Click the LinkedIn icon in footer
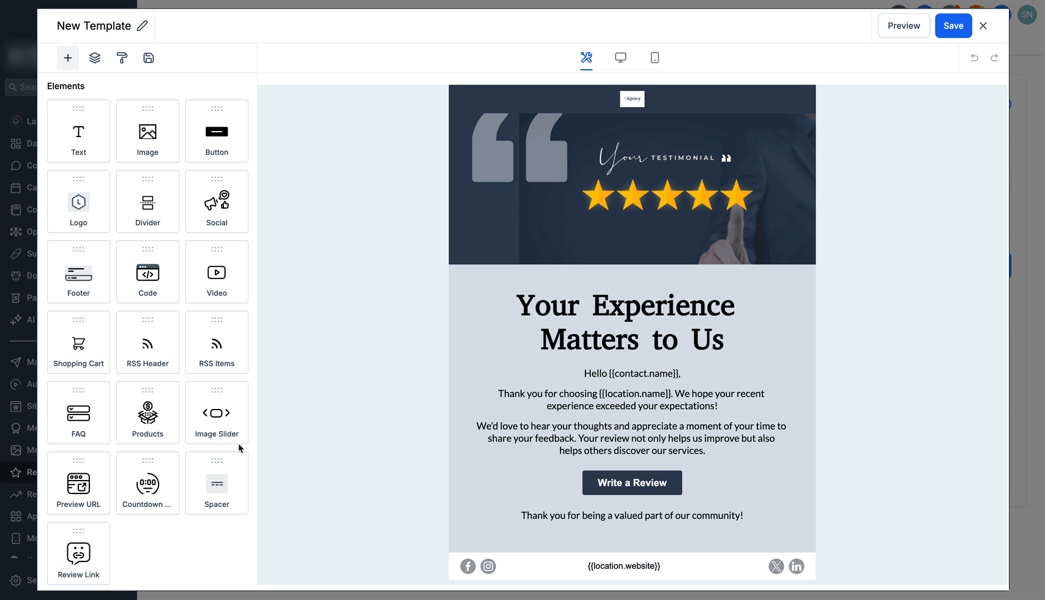1045x600 pixels. pyautogui.click(x=796, y=566)
